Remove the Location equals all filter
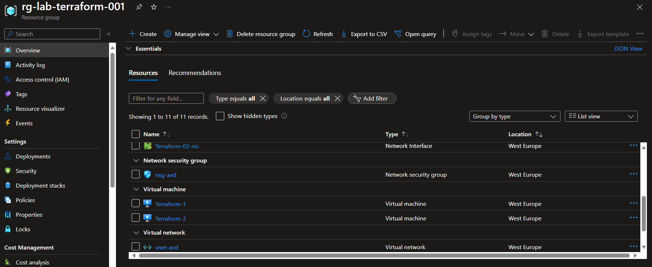 pos(337,98)
